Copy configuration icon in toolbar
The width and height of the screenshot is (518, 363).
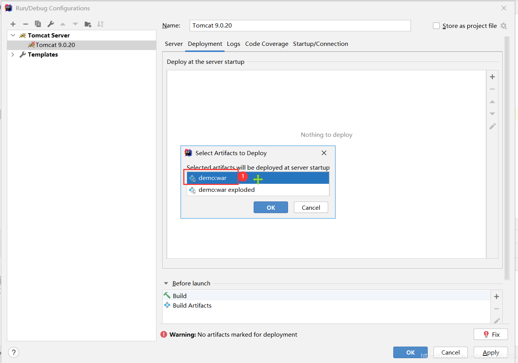pos(38,24)
